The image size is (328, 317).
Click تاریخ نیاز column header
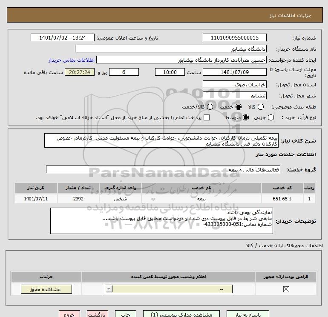click(36, 188)
